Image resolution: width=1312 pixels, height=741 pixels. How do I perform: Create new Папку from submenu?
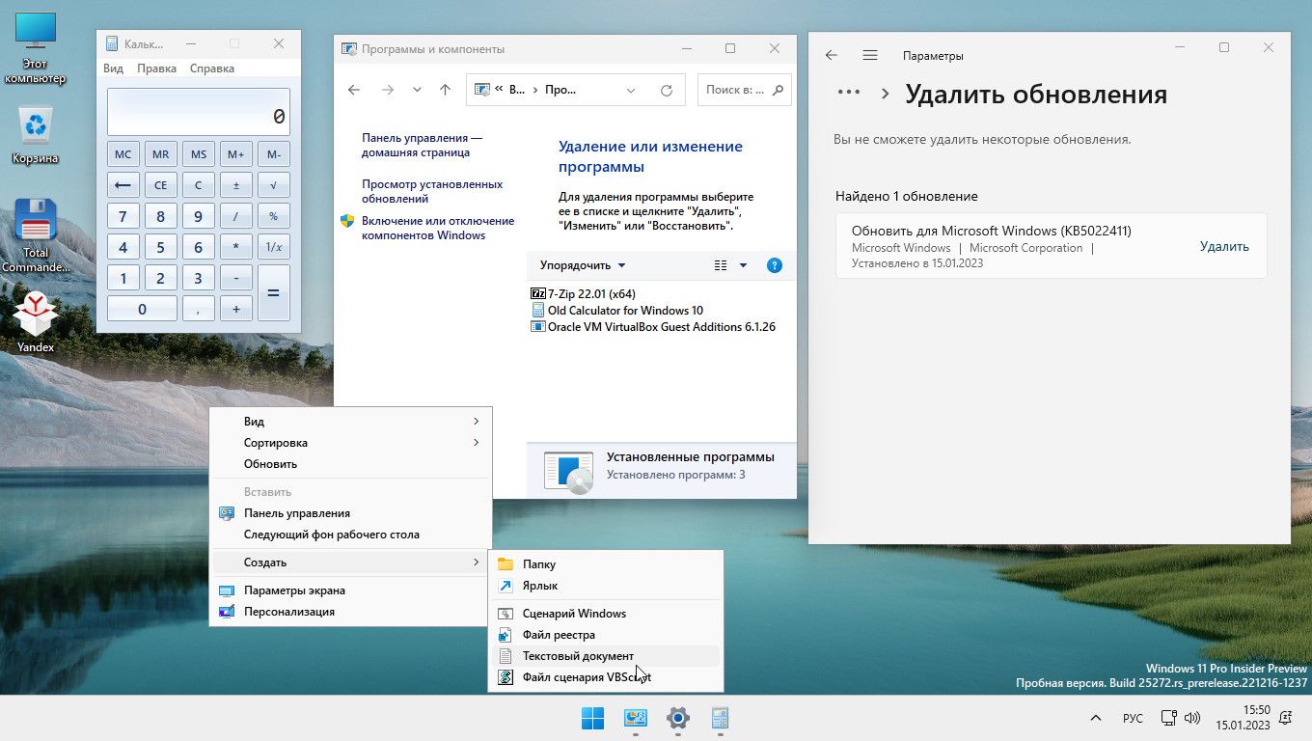coord(606,564)
